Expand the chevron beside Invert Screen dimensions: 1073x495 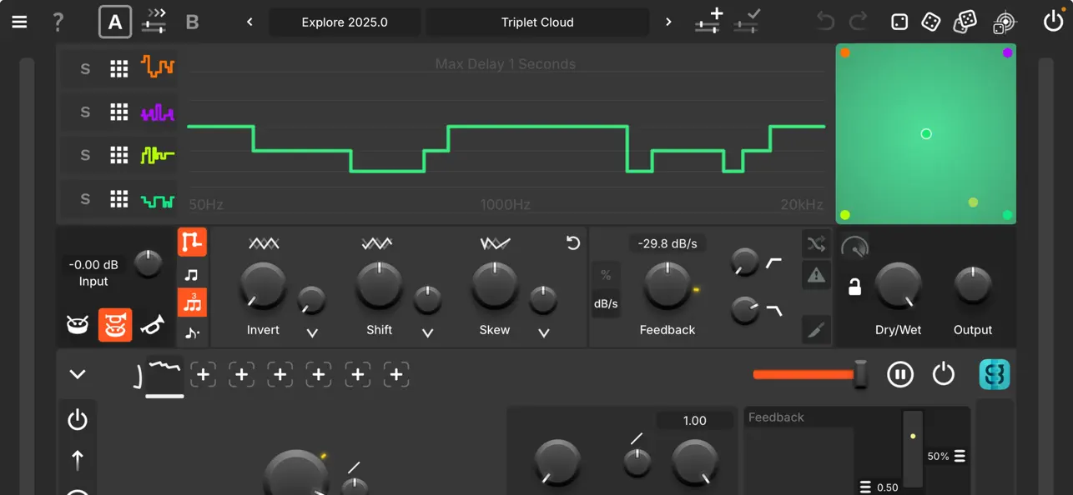click(312, 333)
